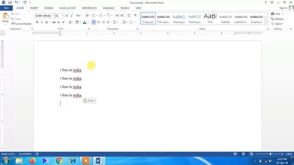Apply red font color
Image resolution: width=294 pixels, height=165 pixels.
point(85,22)
